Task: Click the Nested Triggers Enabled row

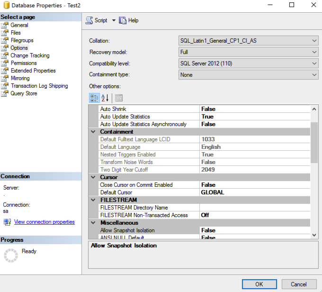Action: pos(205,155)
